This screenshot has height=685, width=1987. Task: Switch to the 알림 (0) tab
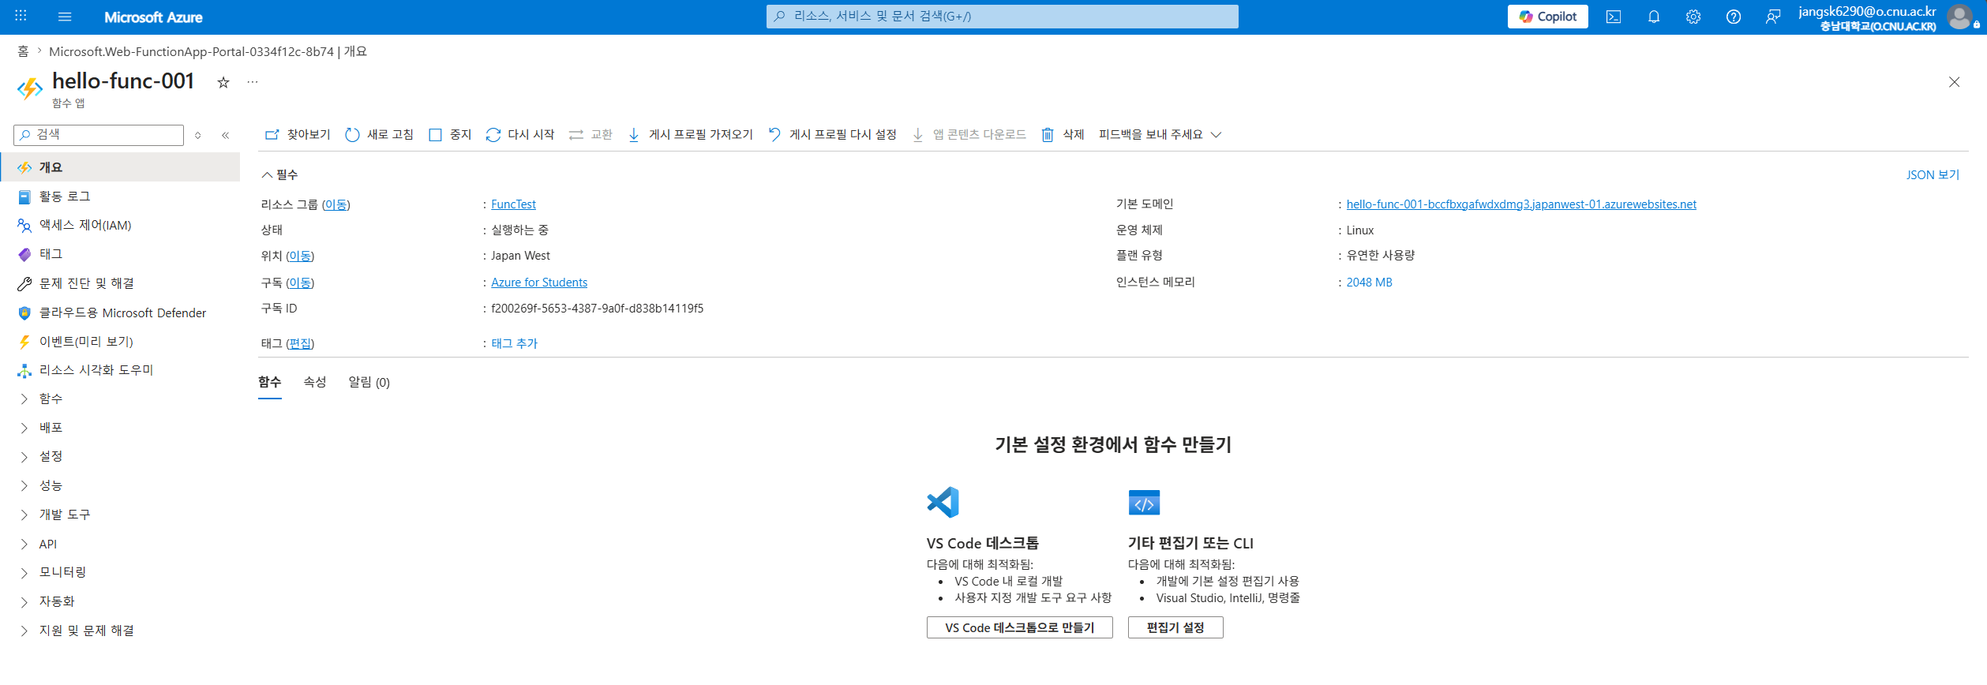[369, 382]
